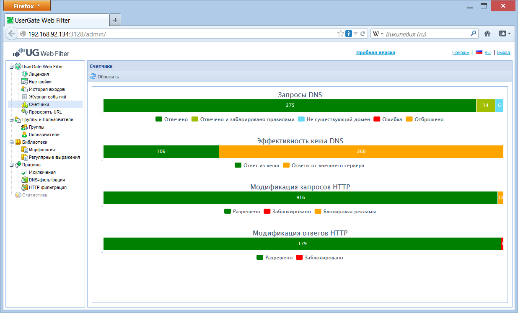
Task: Click the UG Web Filter logo
Action: tap(41, 53)
